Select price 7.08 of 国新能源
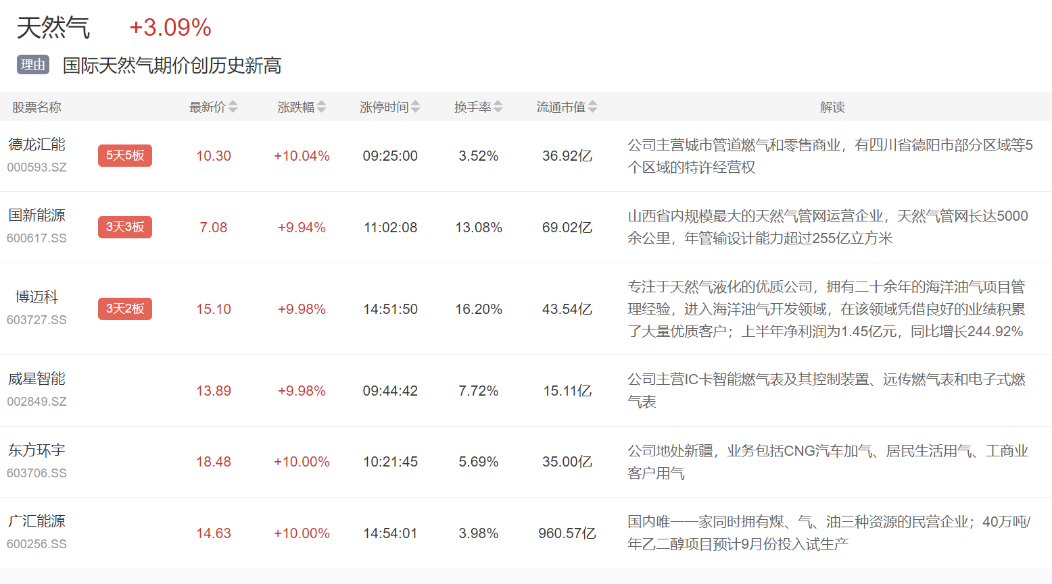The height and width of the screenshot is (584, 1052). pyautogui.click(x=214, y=228)
